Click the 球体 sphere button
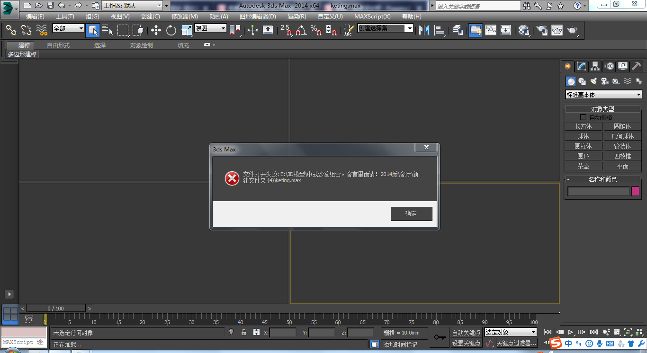 (584, 136)
